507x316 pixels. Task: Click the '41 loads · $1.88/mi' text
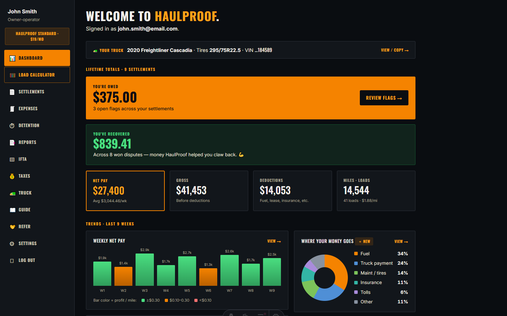click(360, 201)
